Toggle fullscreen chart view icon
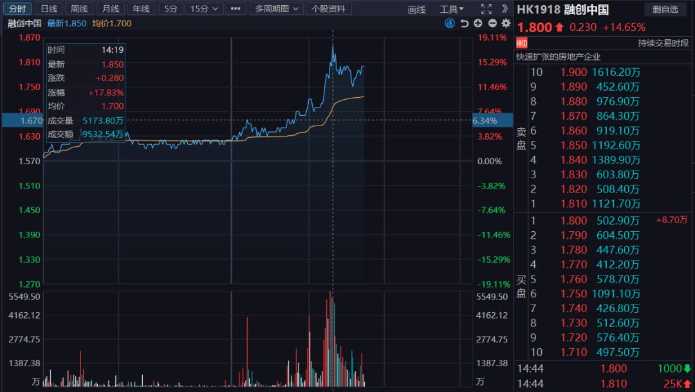Screen dimensions: 695x392 pos(486,9)
